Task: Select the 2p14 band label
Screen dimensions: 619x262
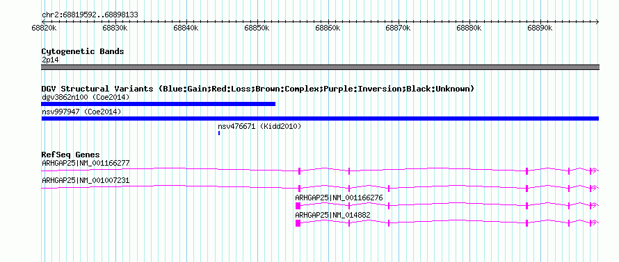Action: pos(50,60)
